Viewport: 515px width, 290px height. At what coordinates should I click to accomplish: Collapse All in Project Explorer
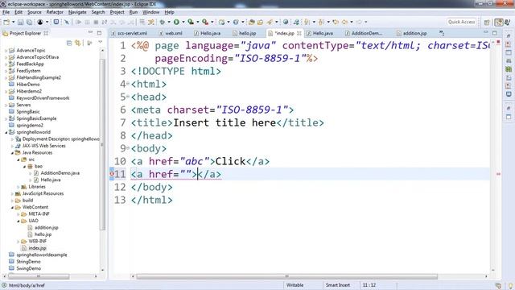tap(69, 43)
